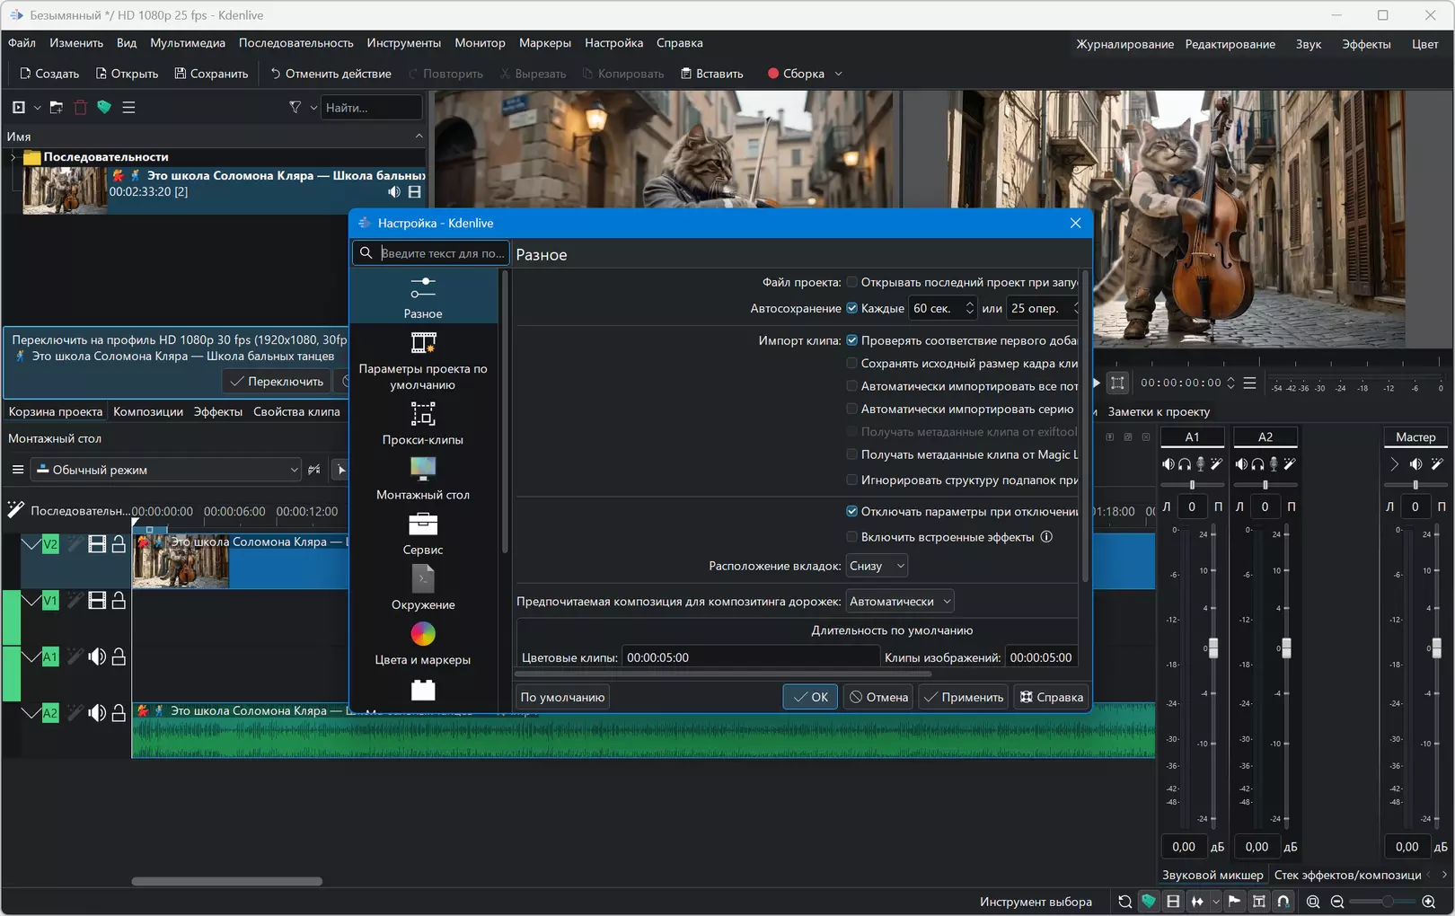Screen dimensions: 1455x916
Task: Mute the A1 channel in audio mixer
Action: tap(1168, 464)
